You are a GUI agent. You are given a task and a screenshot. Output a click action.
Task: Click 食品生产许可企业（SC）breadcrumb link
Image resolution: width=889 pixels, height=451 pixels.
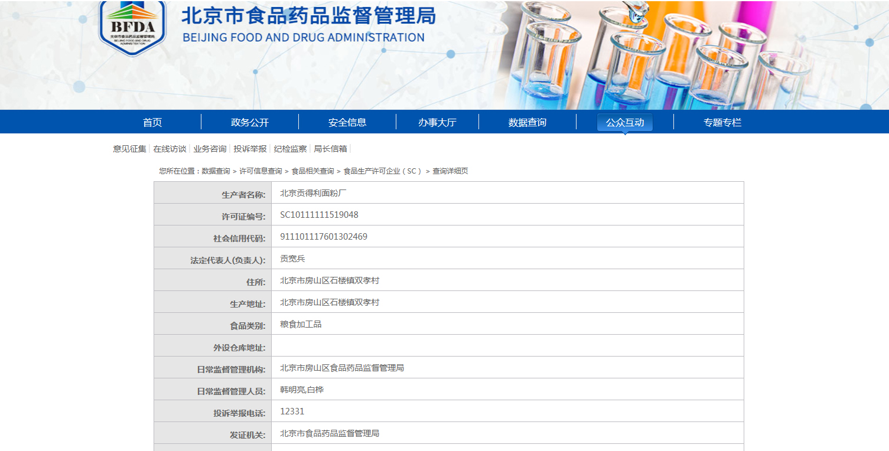click(383, 171)
